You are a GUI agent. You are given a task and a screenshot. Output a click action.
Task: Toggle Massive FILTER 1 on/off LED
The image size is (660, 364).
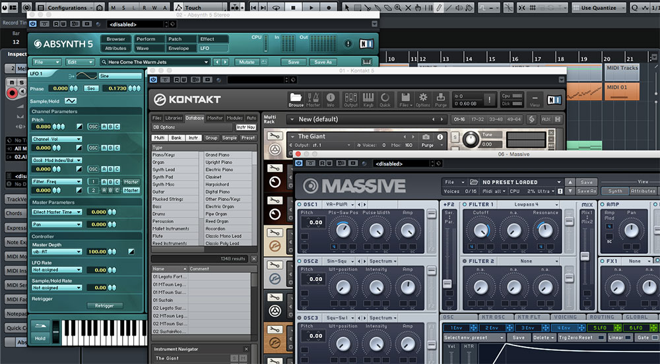(x=465, y=204)
